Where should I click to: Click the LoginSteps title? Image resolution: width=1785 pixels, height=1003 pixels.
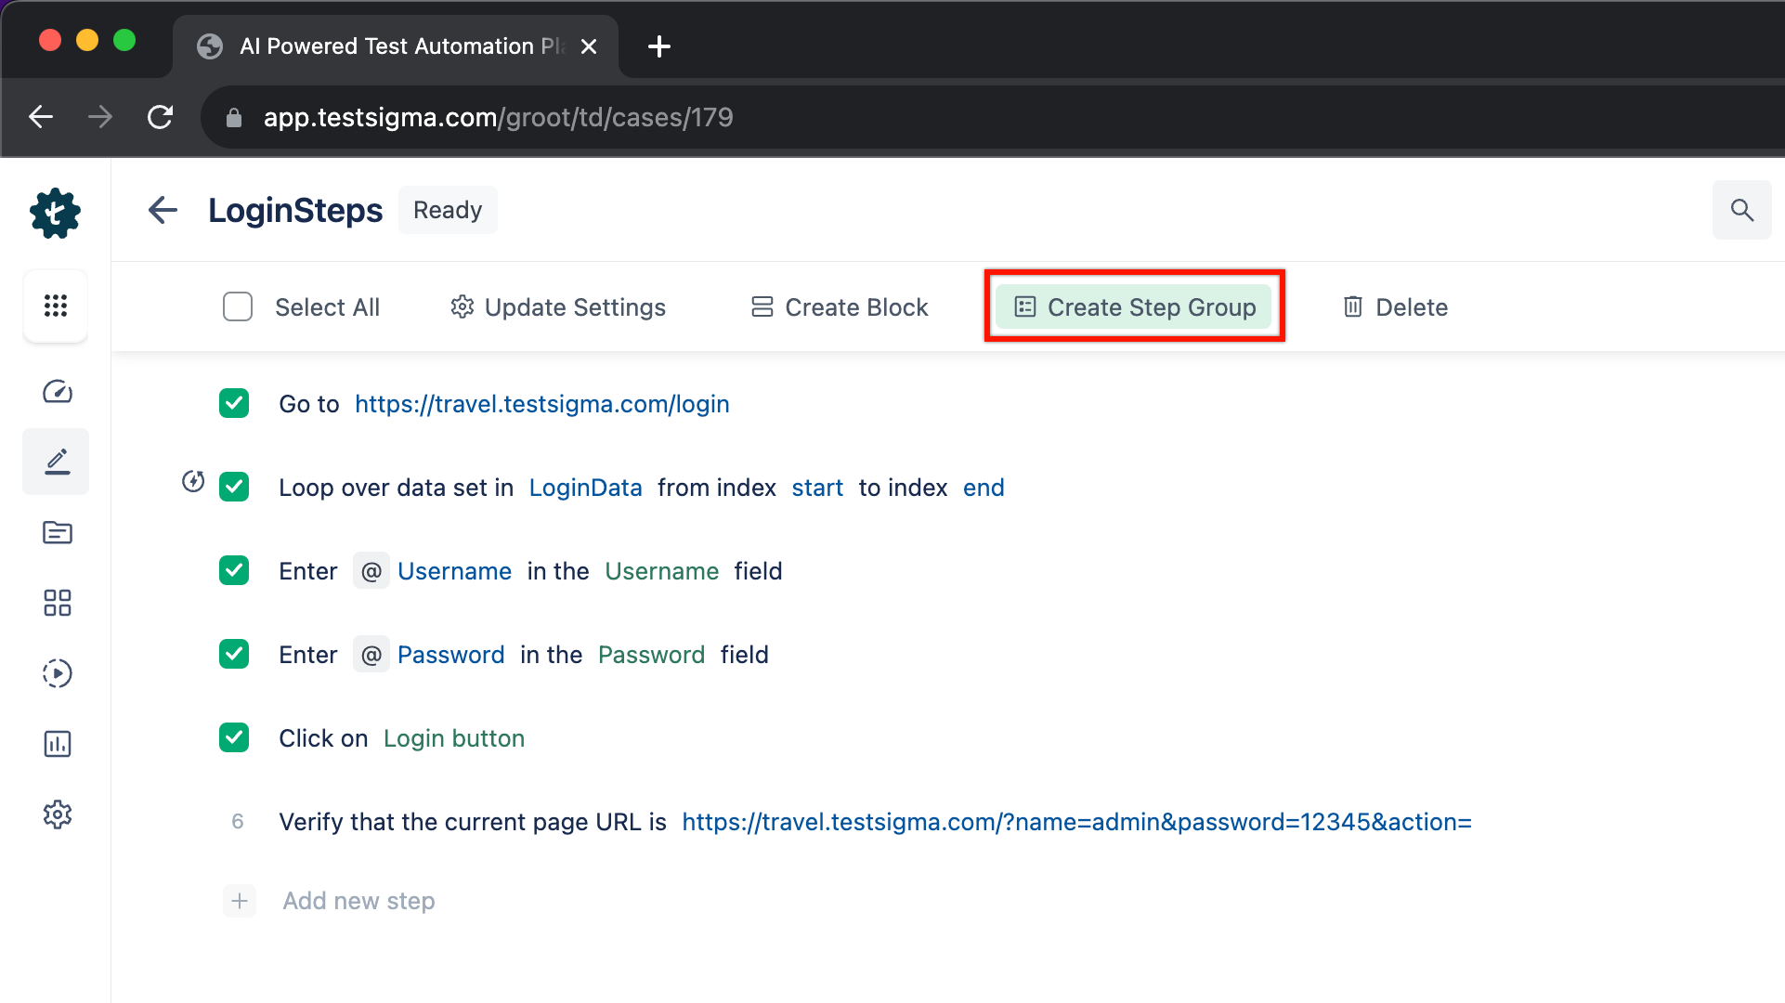pos(295,210)
